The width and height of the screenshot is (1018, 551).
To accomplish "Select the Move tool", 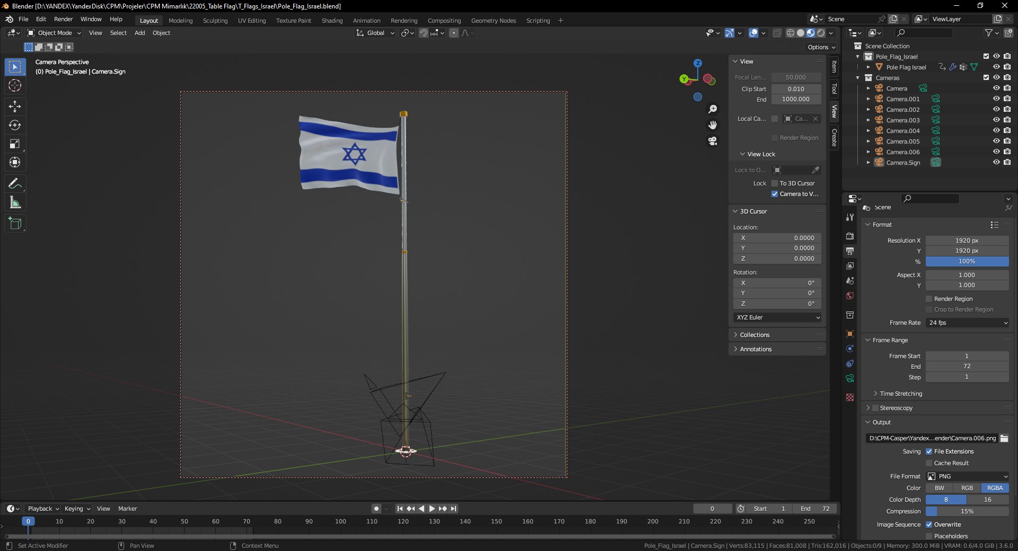I will (15, 106).
